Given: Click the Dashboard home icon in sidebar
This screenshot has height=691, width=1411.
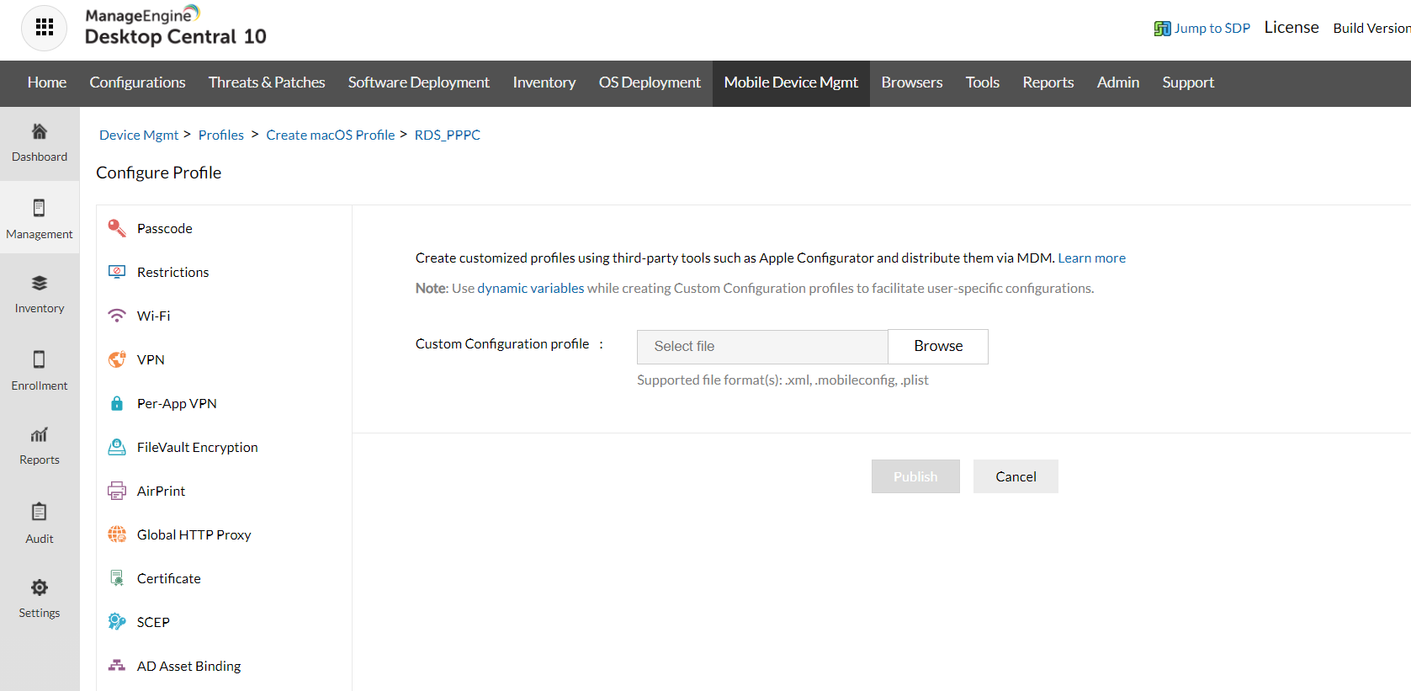Looking at the screenshot, I should (x=39, y=131).
